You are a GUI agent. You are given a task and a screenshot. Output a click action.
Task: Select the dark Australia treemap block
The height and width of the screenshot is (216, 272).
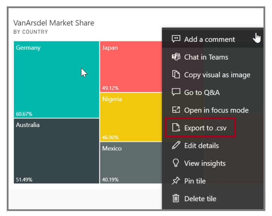click(57, 151)
